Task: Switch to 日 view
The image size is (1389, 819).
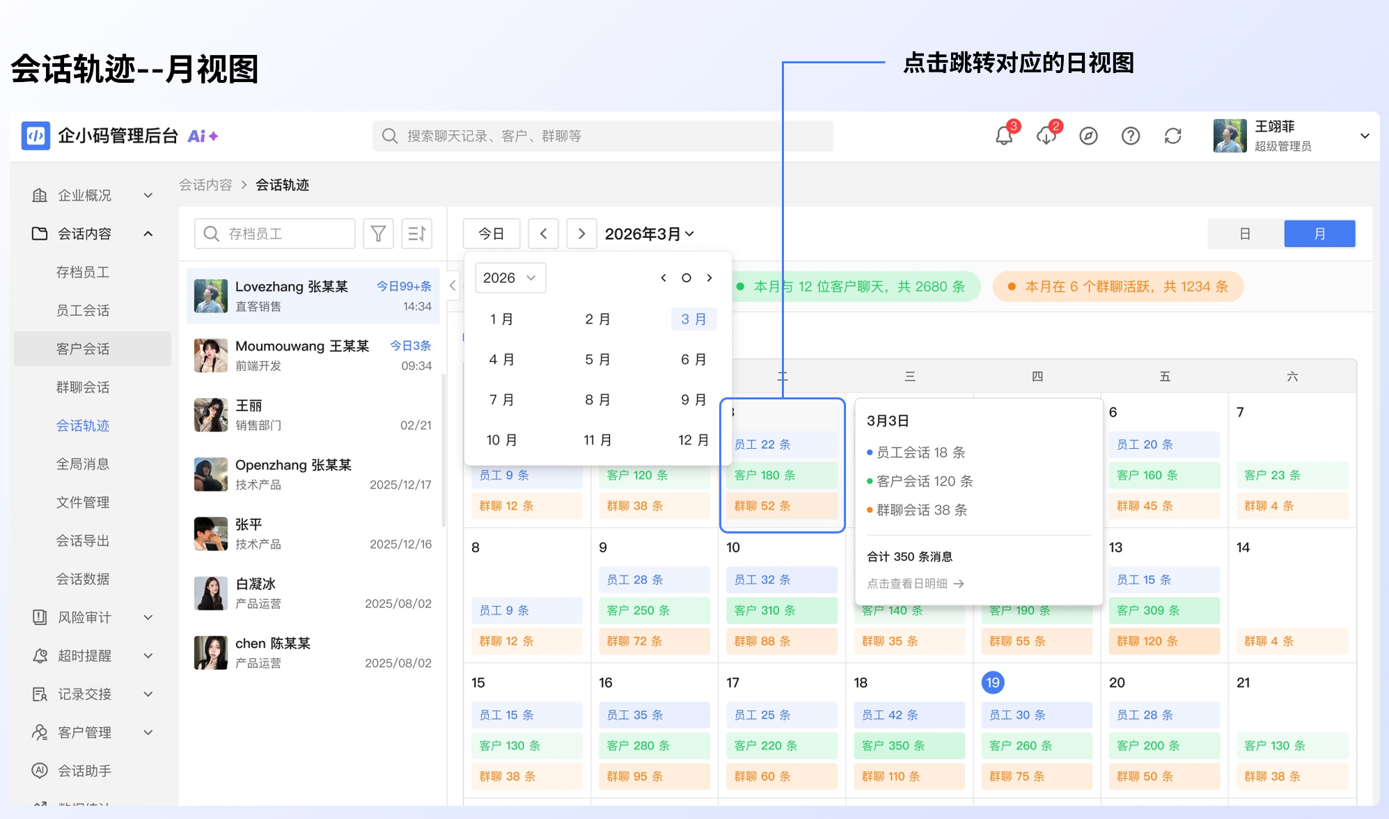Action: tap(1245, 234)
